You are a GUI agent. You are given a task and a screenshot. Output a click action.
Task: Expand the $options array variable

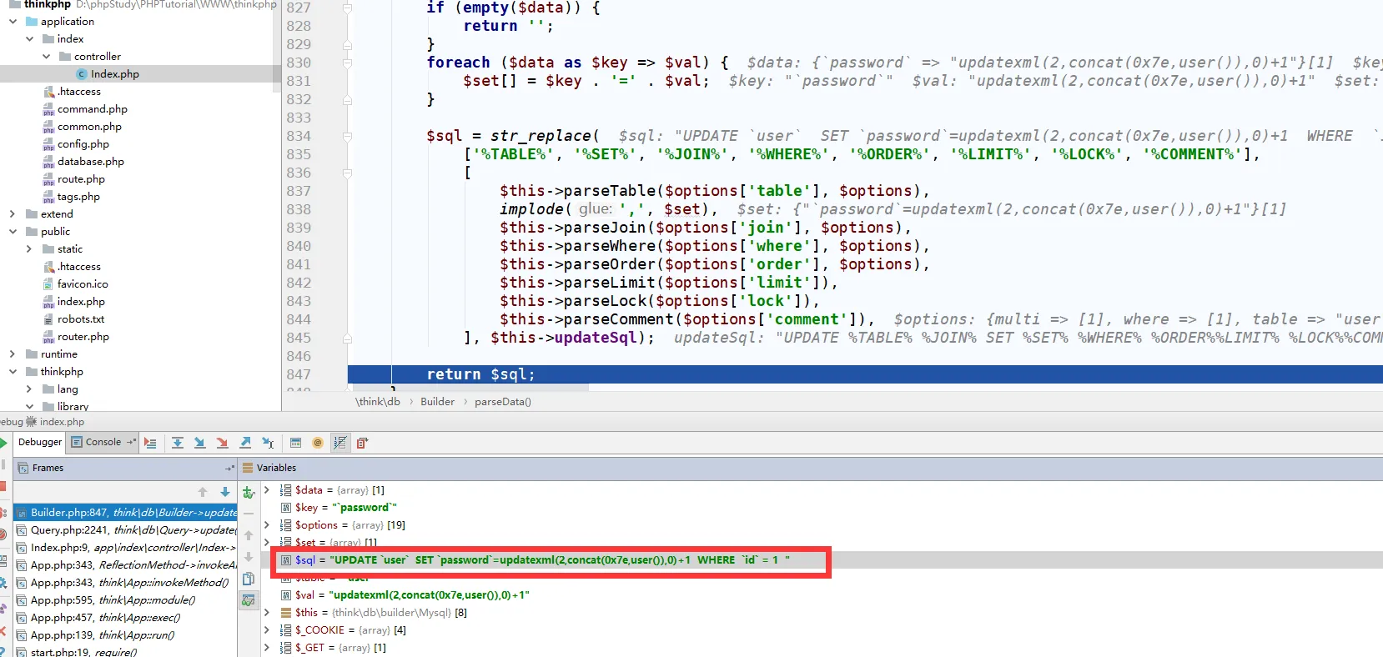(267, 525)
